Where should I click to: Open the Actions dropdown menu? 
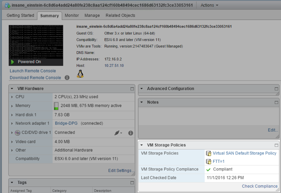(x=209, y=5)
